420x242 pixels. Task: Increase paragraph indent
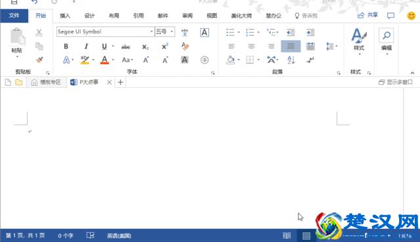point(310,33)
